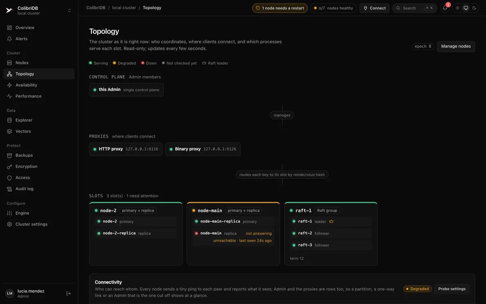Viewport: 486px width, 304px height.
Task: Click the Connect button
Action: [x=375, y=8]
